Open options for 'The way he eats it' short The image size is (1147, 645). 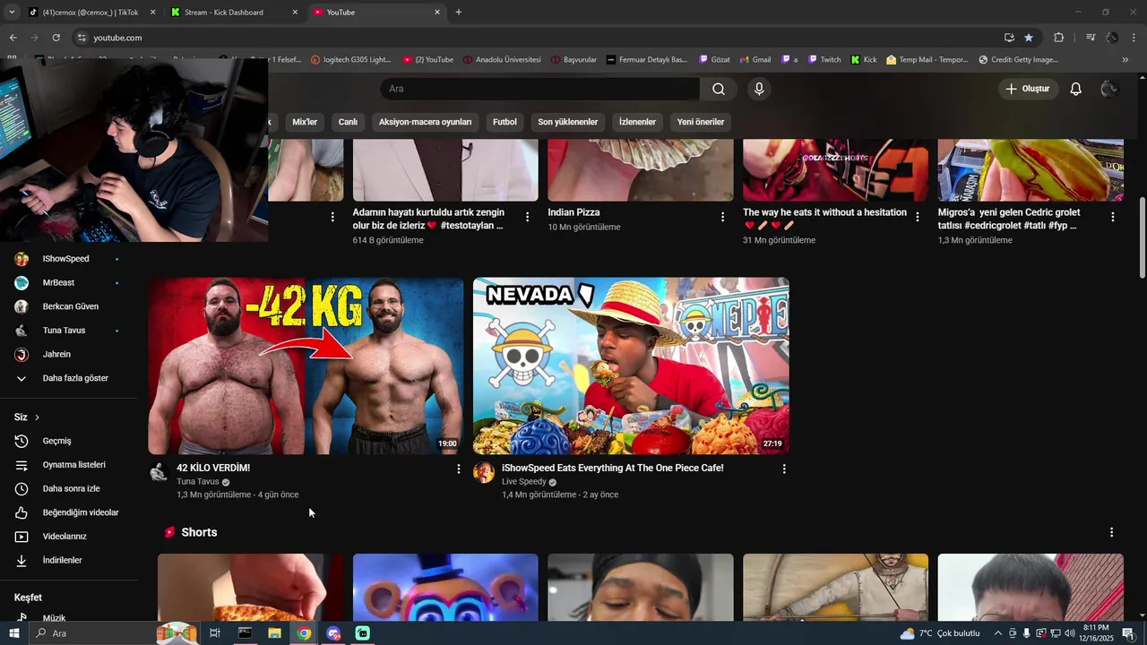[x=917, y=217]
